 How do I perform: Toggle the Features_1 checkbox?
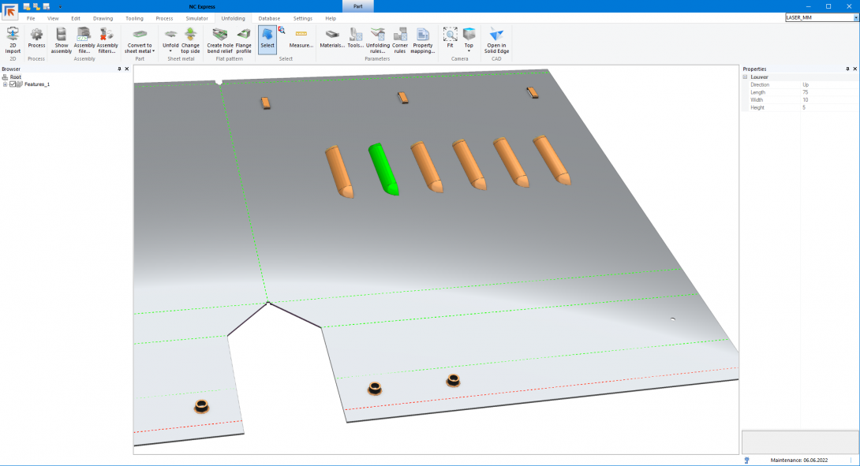pyautogui.click(x=13, y=84)
